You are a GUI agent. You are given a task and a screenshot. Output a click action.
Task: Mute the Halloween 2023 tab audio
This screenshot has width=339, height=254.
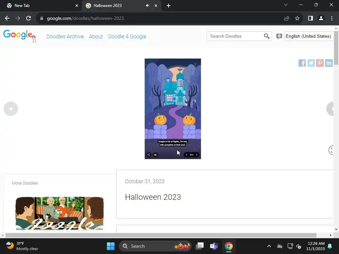(147, 6)
